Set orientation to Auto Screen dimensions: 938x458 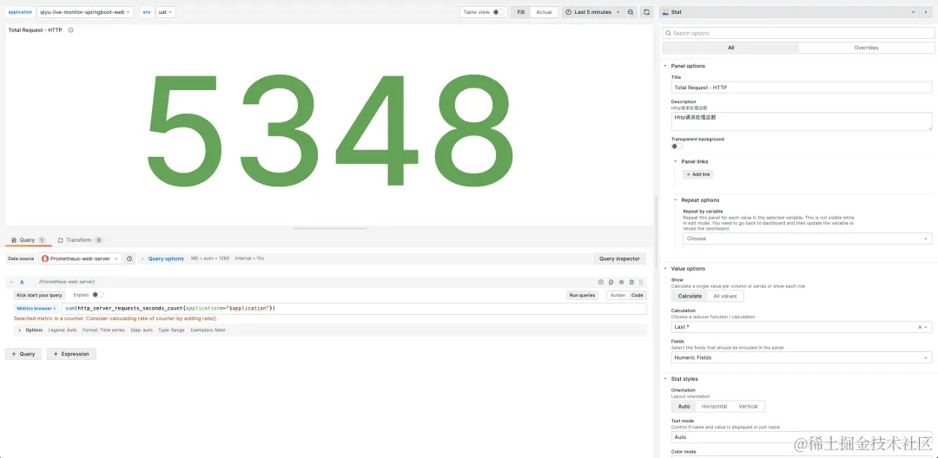pyautogui.click(x=684, y=406)
